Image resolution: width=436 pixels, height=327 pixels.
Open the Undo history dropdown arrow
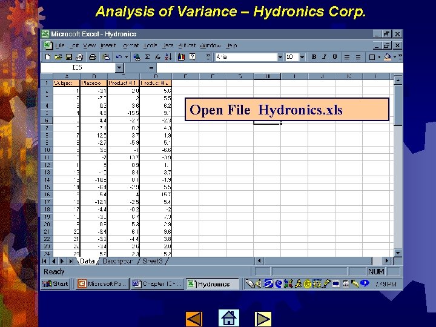tap(126, 57)
